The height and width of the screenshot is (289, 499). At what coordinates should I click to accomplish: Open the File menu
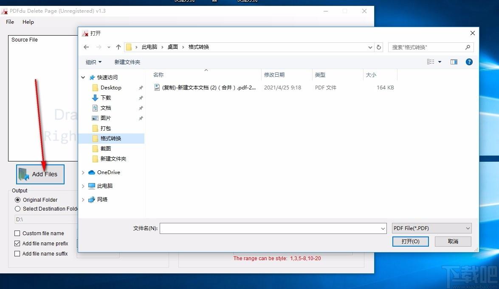[10, 22]
